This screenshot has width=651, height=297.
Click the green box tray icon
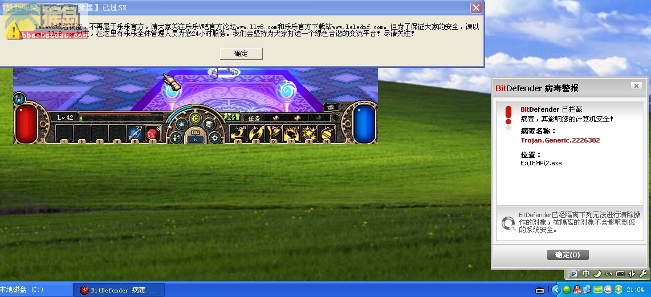click(x=598, y=290)
